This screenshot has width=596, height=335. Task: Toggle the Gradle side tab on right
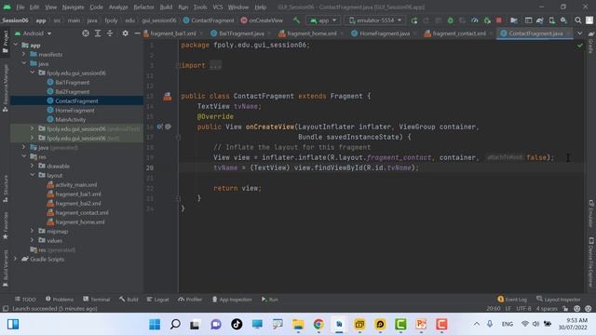(591, 43)
